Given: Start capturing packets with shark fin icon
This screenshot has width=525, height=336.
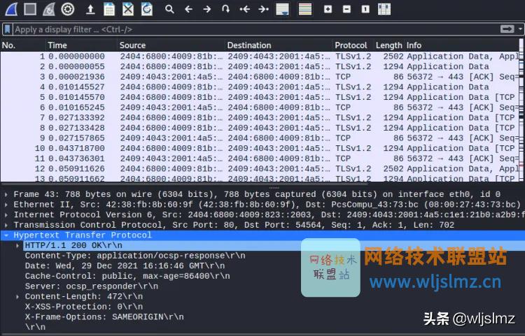Looking at the screenshot, I should pyautogui.click(x=11, y=9).
